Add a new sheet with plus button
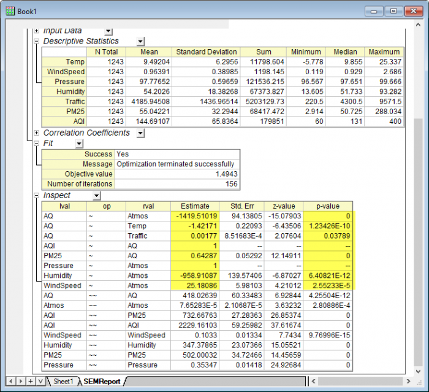The image size is (429, 392). (31, 381)
